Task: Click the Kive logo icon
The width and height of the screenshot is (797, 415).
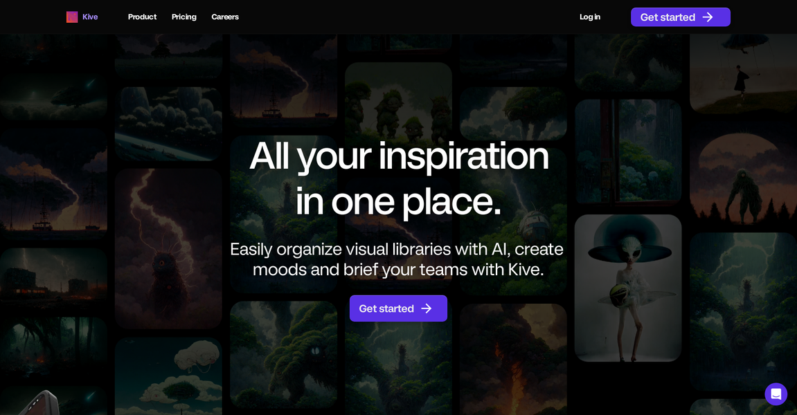Action: pyautogui.click(x=72, y=17)
